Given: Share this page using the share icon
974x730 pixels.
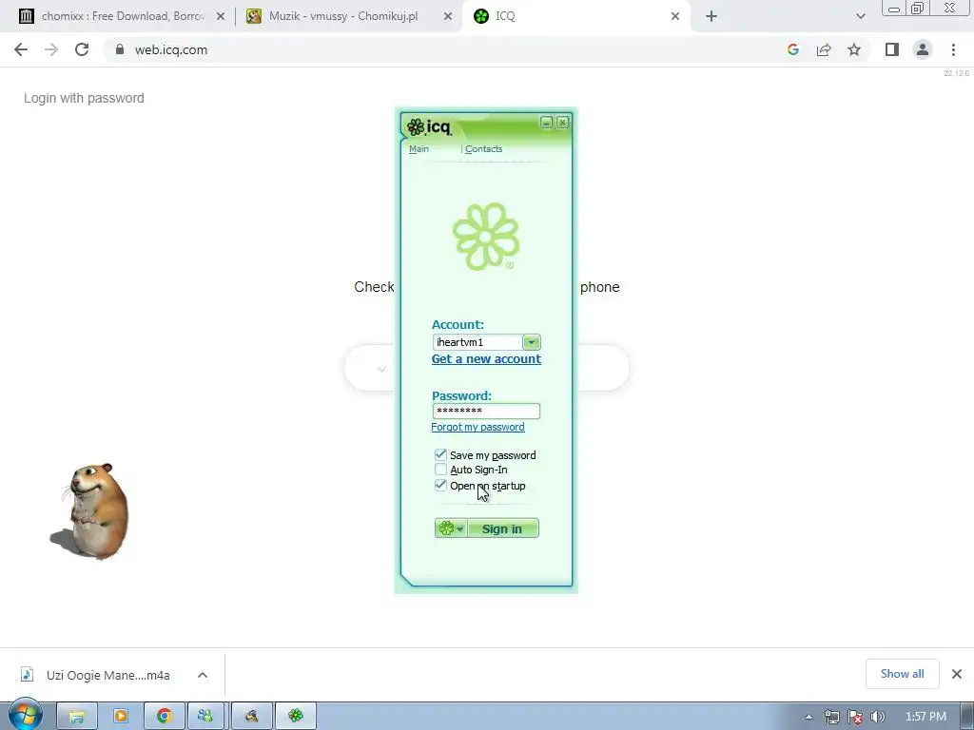Looking at the screenshot, I should (x=824, y=49).
